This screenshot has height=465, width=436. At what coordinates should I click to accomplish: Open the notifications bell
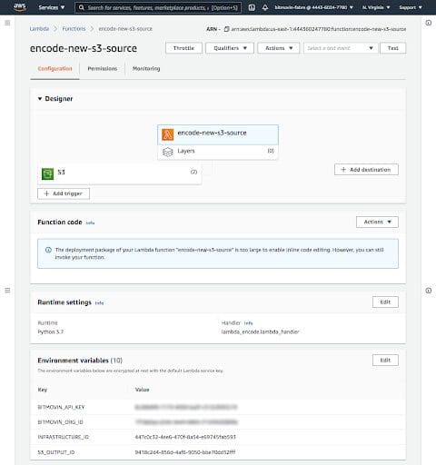(265, 7)
